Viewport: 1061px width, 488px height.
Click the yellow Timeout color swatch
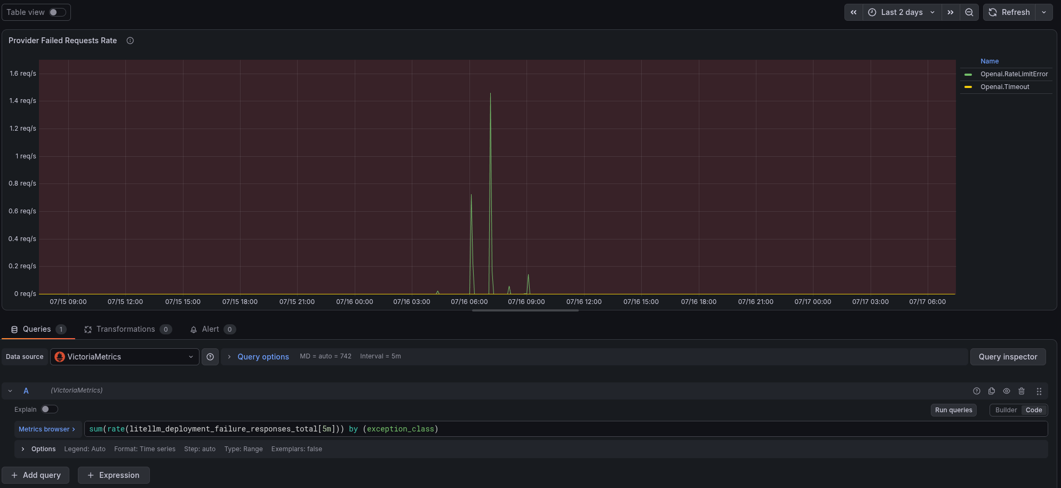968,87
